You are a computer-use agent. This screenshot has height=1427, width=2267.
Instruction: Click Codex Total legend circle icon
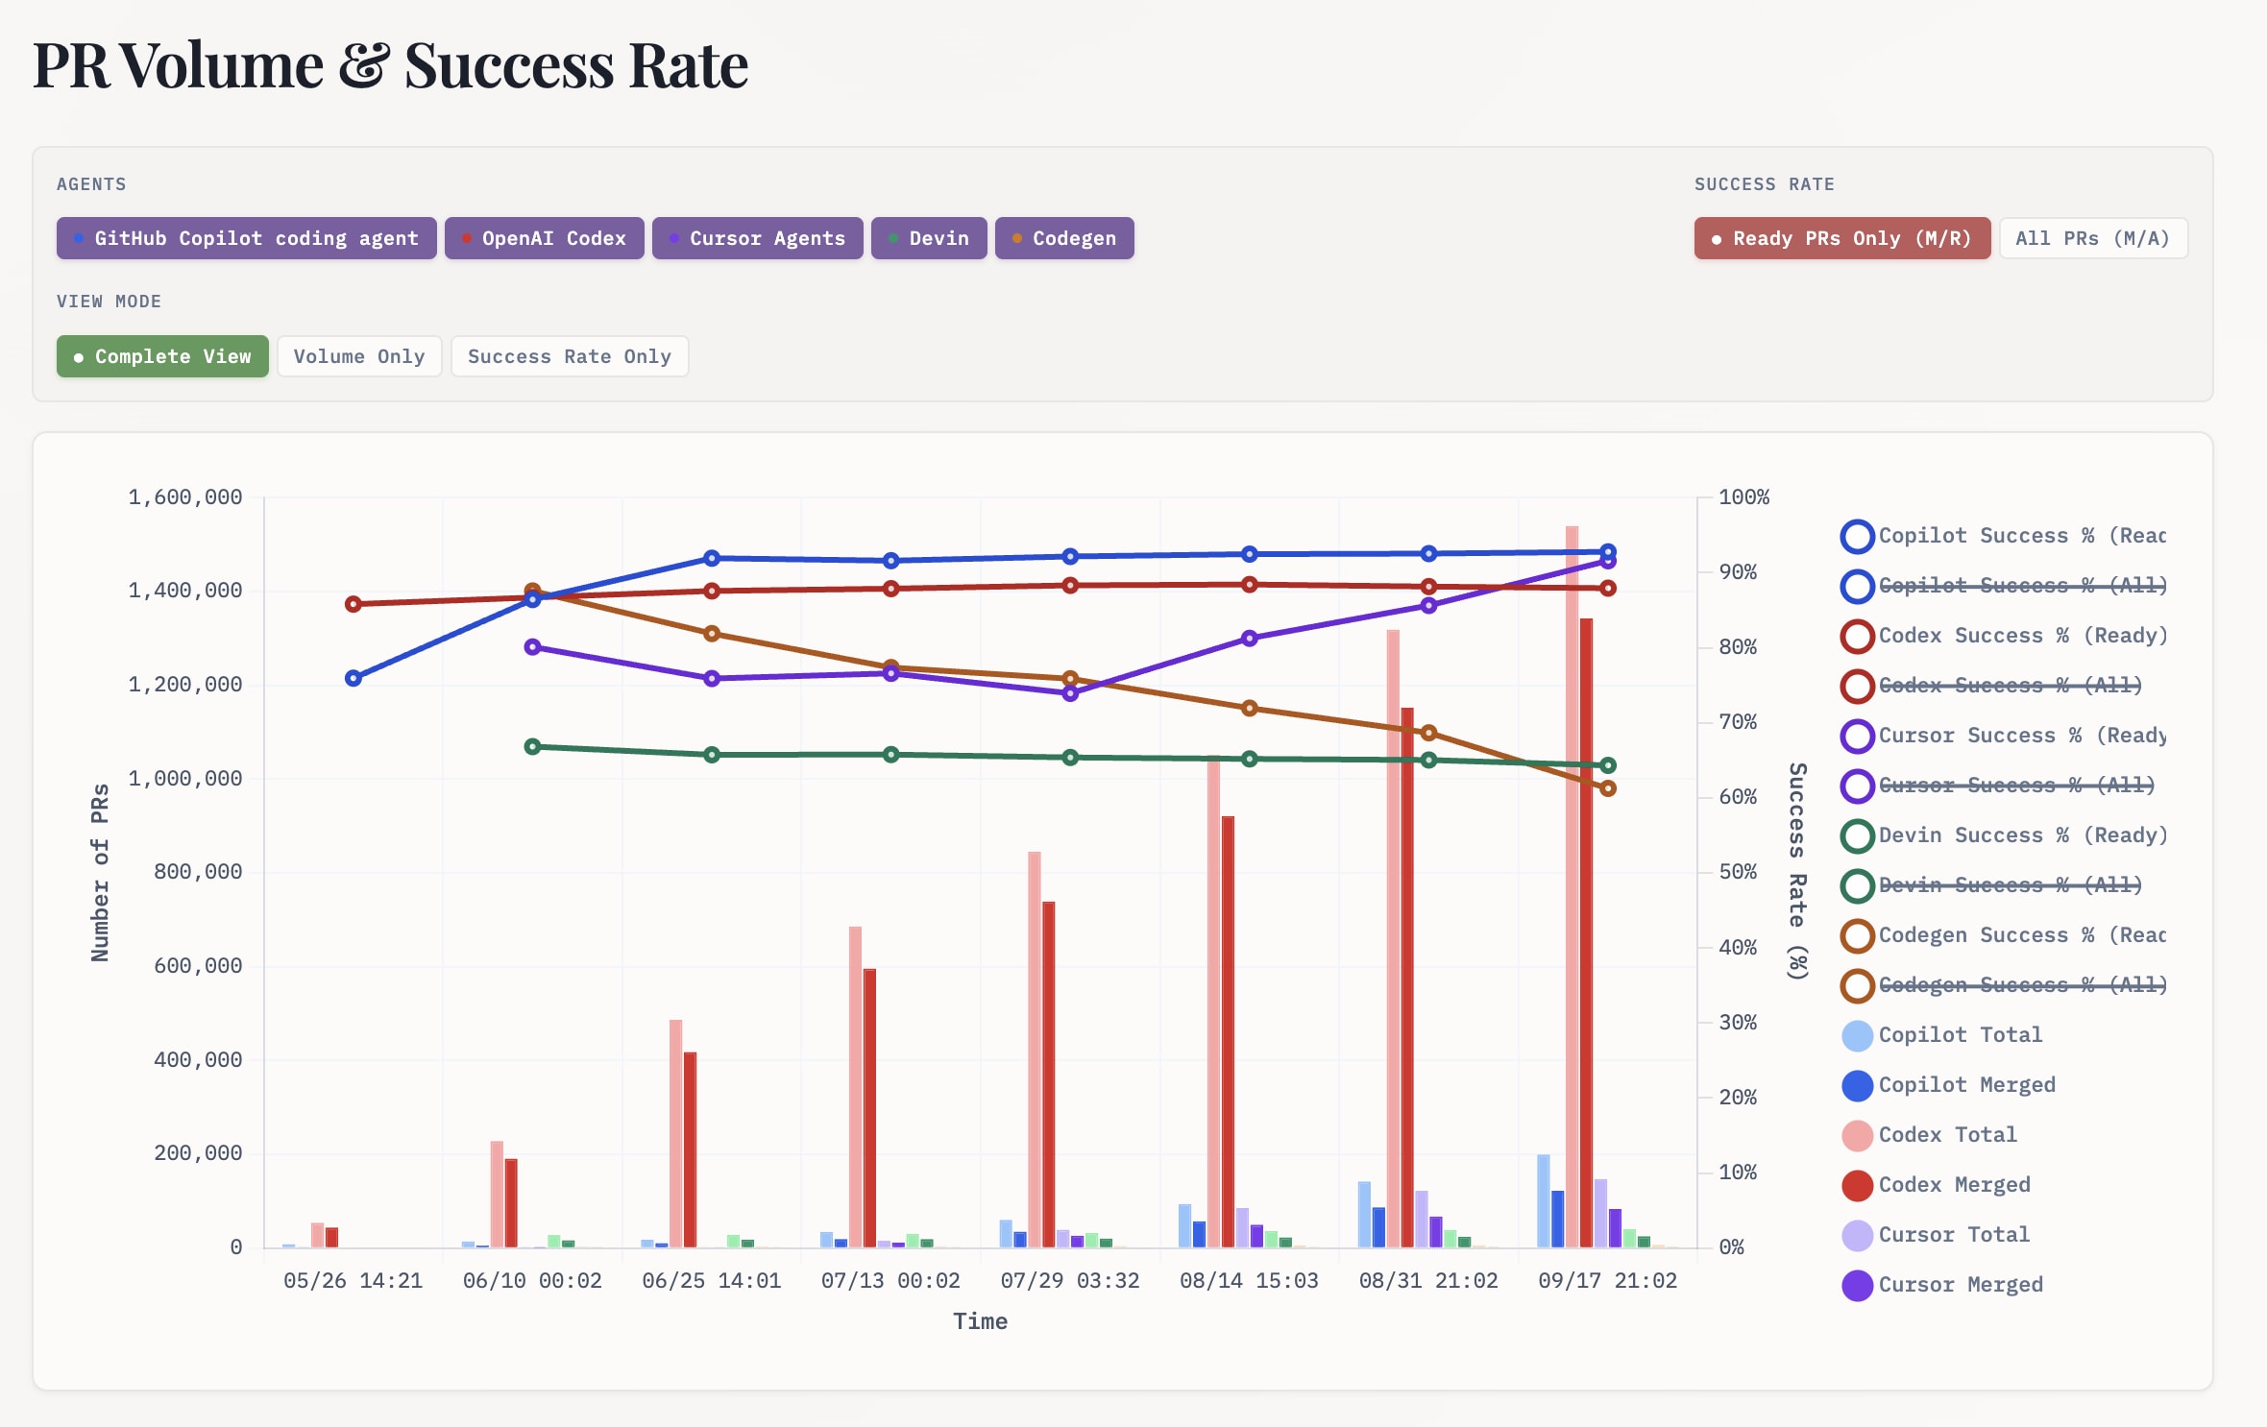[1857, 1135]
